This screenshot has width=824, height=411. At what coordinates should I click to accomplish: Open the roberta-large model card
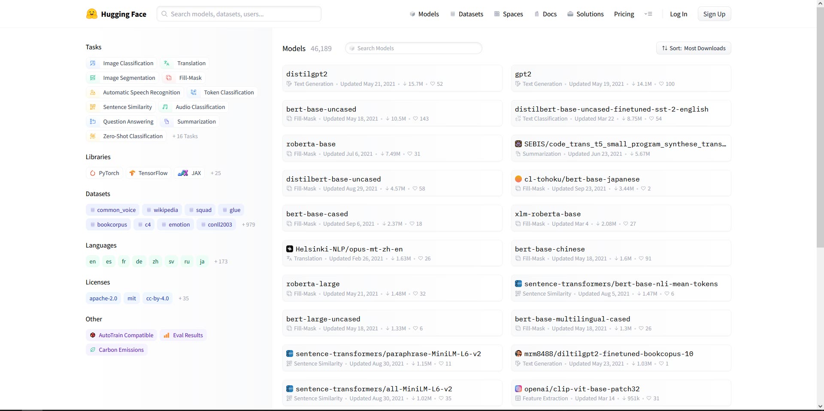(x=392, y=288)
